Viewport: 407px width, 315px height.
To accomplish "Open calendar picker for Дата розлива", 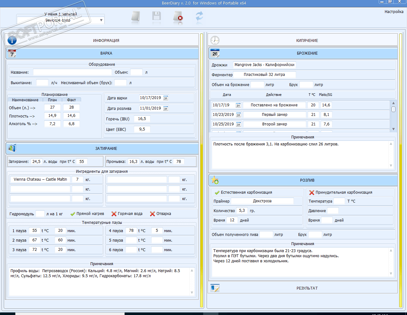I will [166, 109].
